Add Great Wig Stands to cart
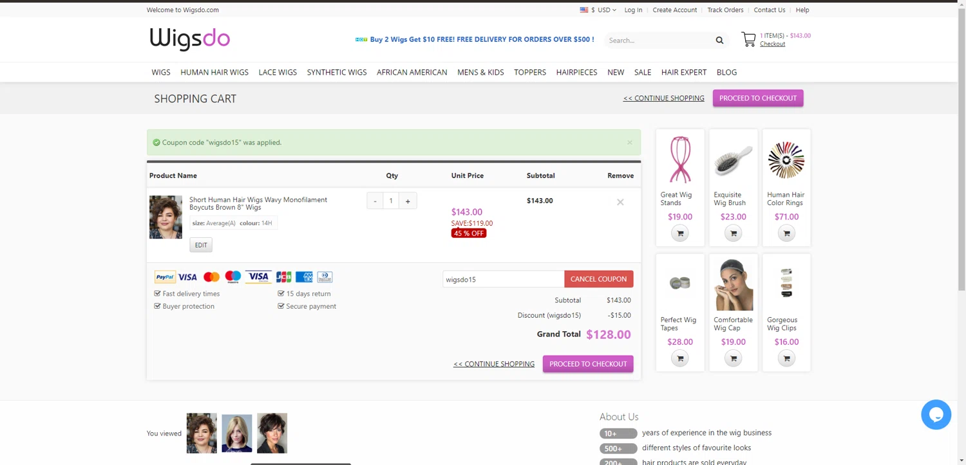 (680, 233)
